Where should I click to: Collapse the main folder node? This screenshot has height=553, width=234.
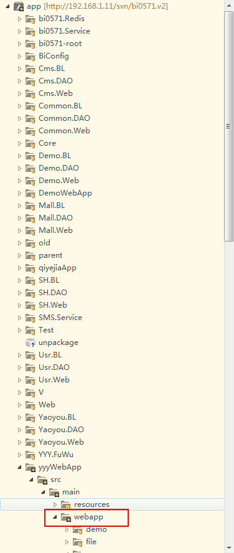(43, 492)
